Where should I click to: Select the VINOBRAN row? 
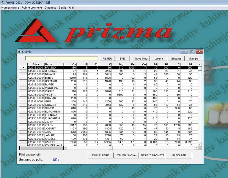pyautogui.click(x=109, y=88)
